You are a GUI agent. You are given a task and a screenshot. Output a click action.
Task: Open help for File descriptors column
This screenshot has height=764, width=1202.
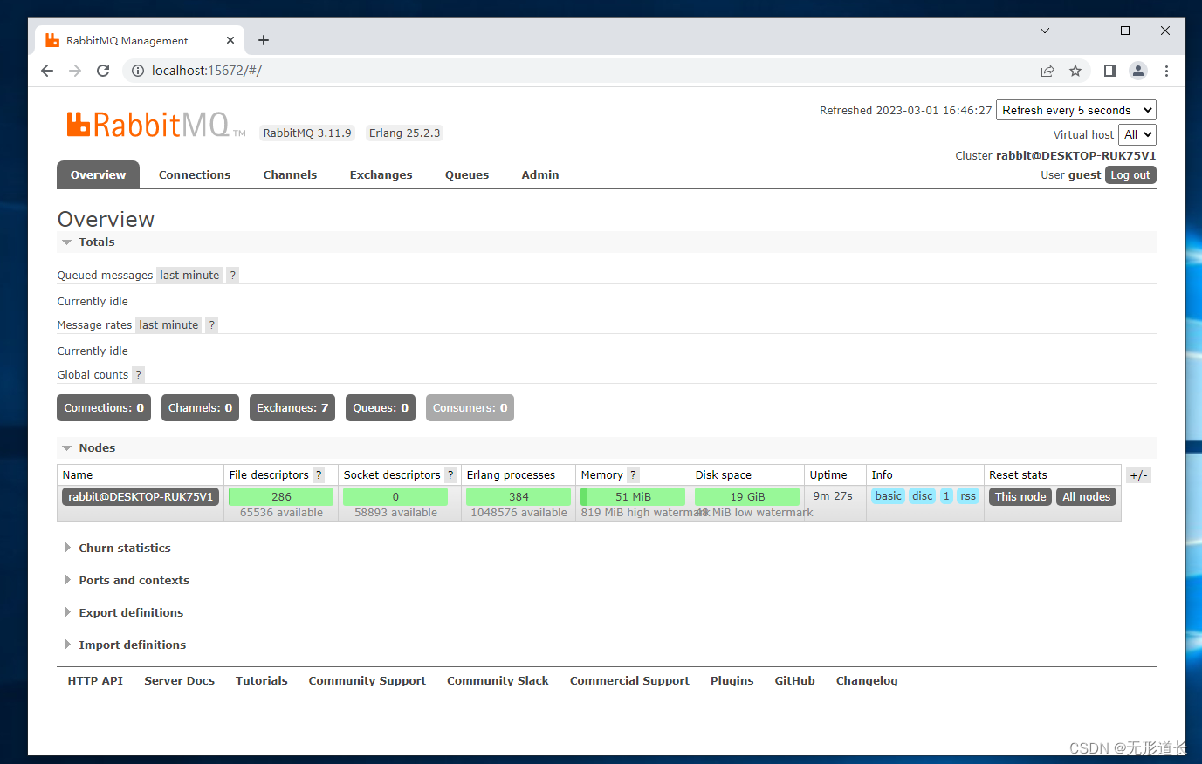tap(319, 474)
